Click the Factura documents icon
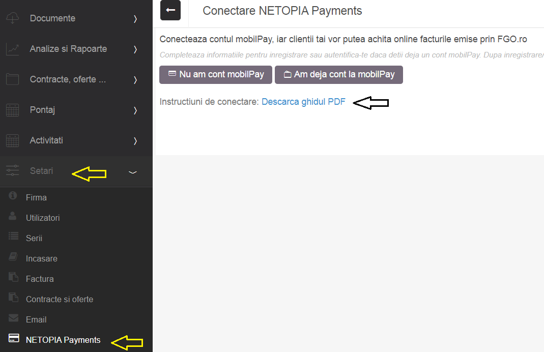Screen dimensions: 544x352 [x=13, y=277]
